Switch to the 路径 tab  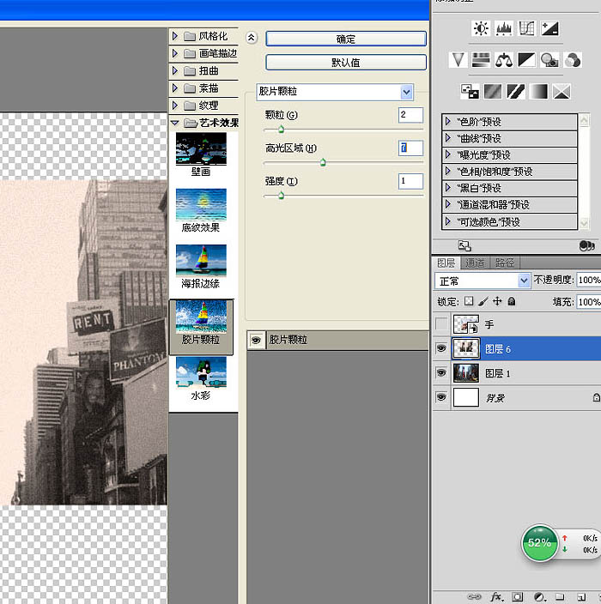pos(505,263)
